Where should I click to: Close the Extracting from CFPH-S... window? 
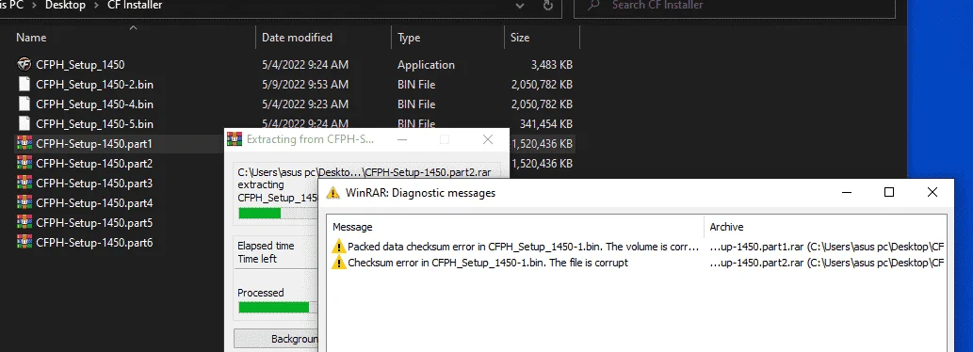(488, 139)
